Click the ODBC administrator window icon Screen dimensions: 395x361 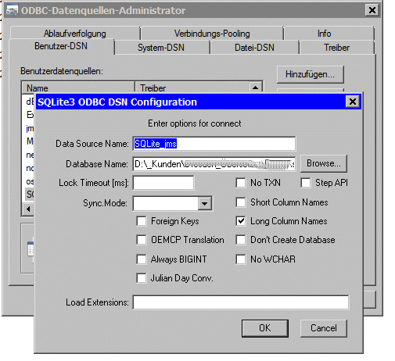point(13,10)
